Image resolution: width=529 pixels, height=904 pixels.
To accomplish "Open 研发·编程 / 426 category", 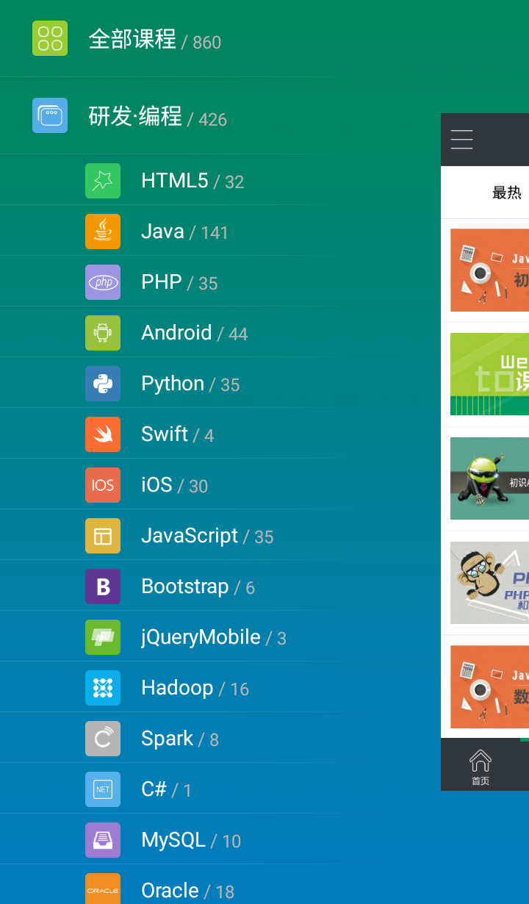I will pos(158,117).
